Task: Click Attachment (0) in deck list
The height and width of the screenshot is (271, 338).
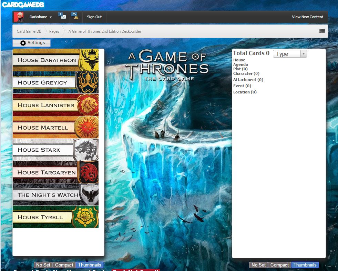Action: pyautogui.click(x=248, y=80)
